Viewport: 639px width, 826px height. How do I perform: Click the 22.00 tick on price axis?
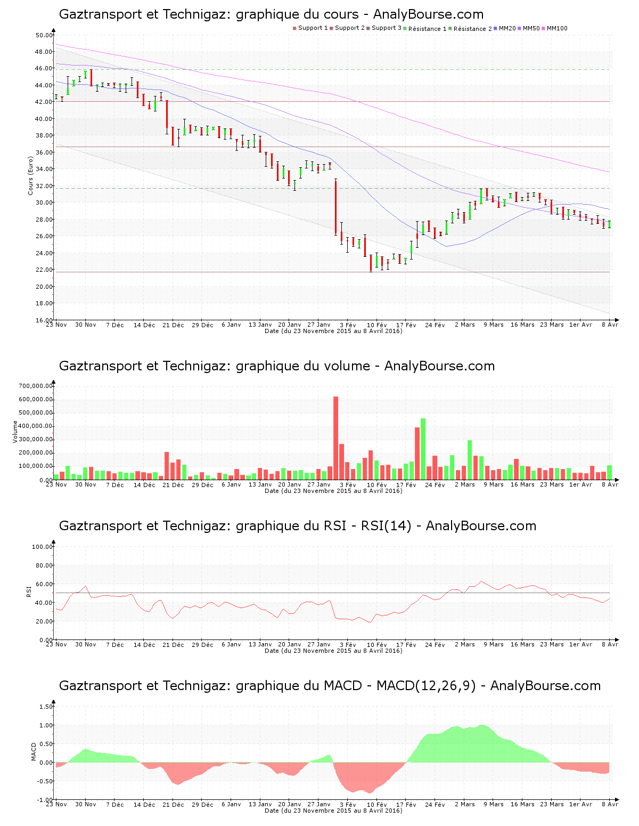[x=44, y=270]
